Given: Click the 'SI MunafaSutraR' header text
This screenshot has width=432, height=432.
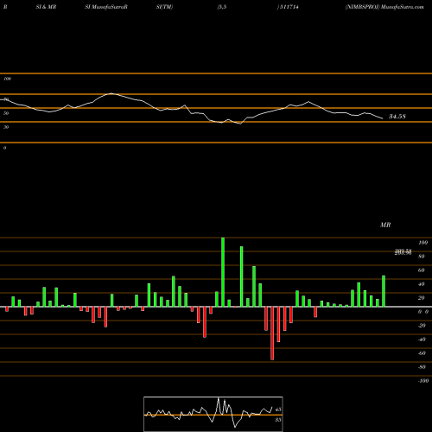Looking at the screenshot, I should coord(106,7).
